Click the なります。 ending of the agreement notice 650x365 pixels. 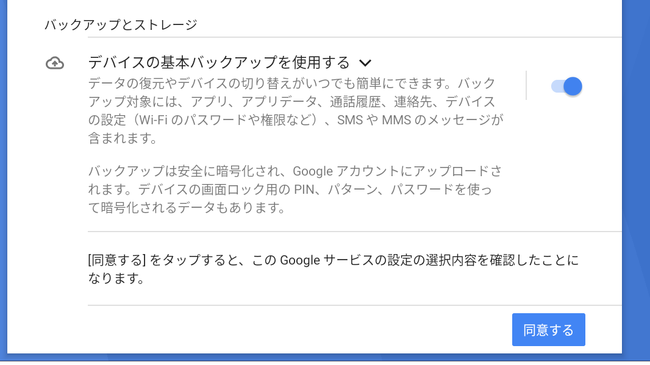(x=116, y=278)
